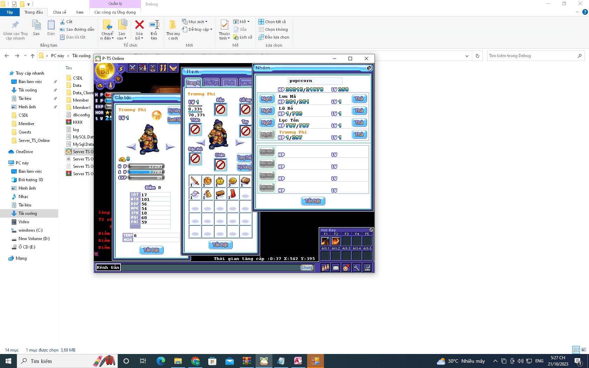Open Mục mới dropdown

(195, 22)
